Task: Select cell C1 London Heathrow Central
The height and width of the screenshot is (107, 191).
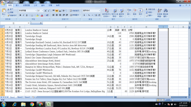Action: 66,30
